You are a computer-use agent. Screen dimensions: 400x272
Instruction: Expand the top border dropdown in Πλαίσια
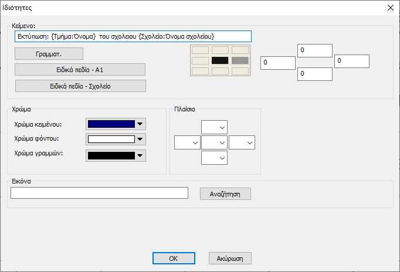click(222, 127)
